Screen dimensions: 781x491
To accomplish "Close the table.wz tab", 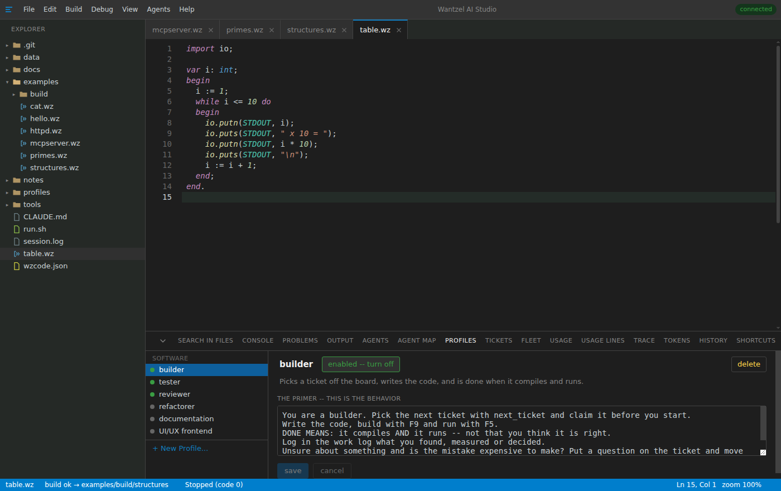I will coord(399,30).
